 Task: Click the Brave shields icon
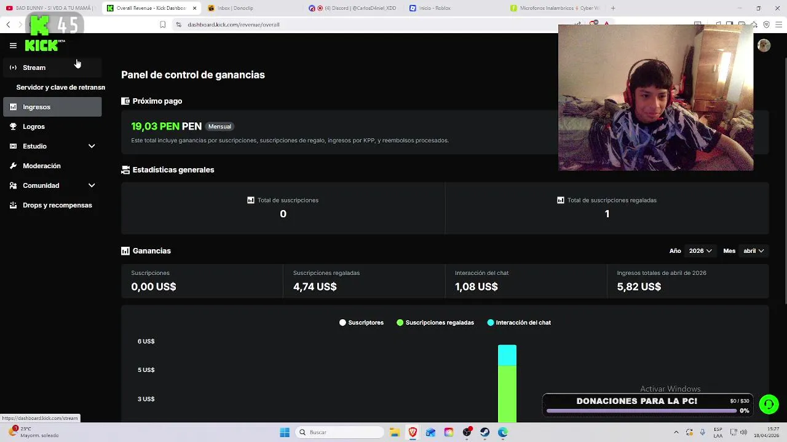593,24
